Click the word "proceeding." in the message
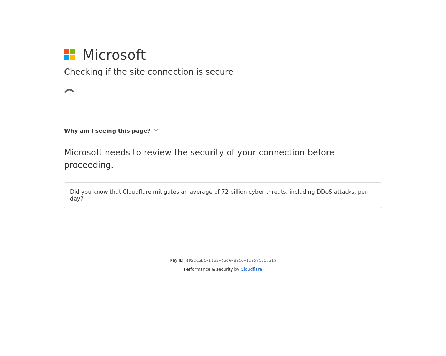Viewport: 446px width, 356px height. (89, 165)
